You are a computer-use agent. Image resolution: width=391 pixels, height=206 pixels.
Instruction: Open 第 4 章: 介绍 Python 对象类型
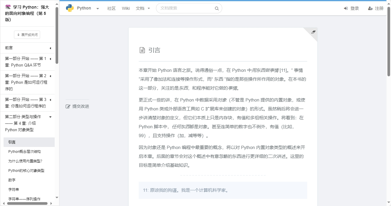pyautogui.click(x=23, y=123)
